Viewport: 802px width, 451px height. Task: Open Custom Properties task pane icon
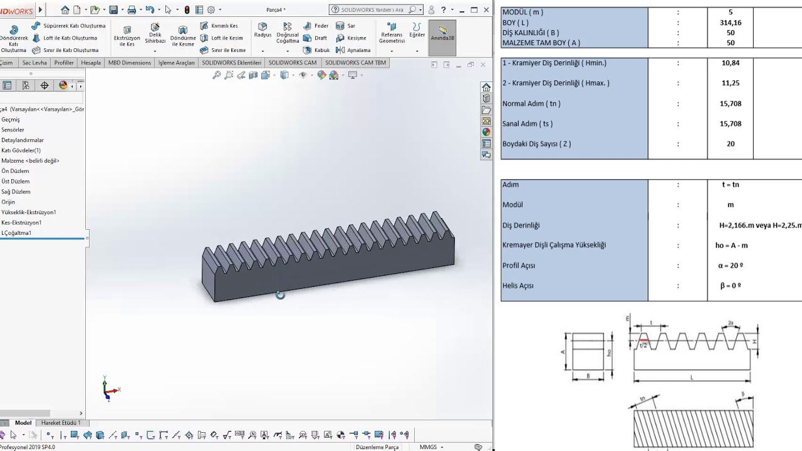click(486, 143)
